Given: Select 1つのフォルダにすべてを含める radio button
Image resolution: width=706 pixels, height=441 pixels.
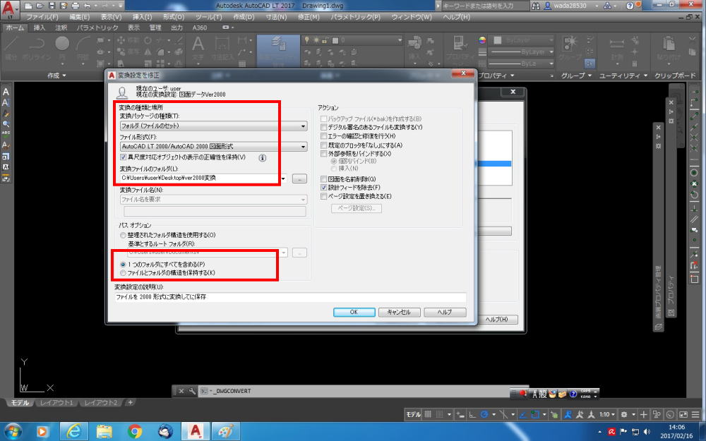Looking at the screenshot, I should click(x=123, y=265).
